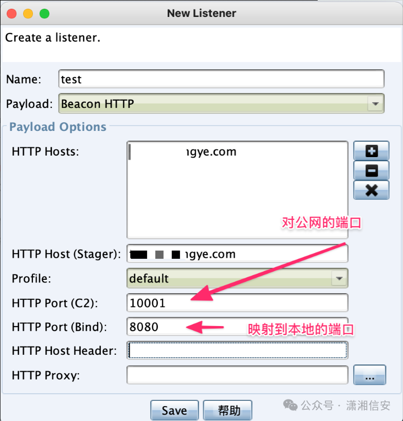
Task: Focus the Name field containing test
Action: [x=221, y=79]
